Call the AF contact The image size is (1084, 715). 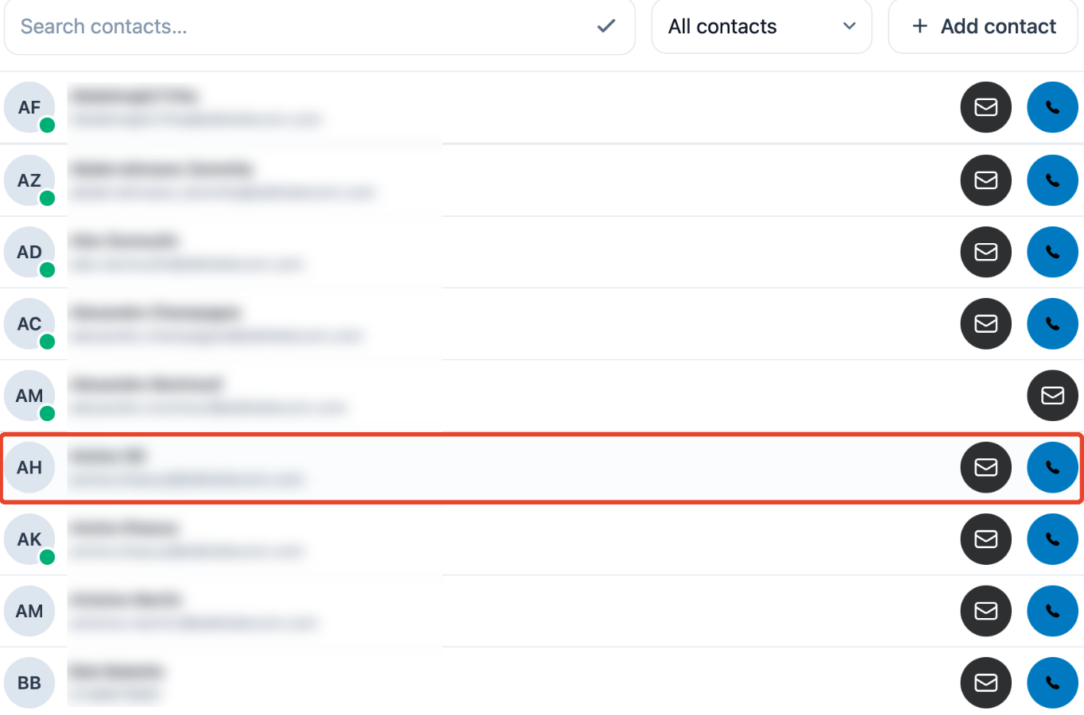click(1052, 107)
